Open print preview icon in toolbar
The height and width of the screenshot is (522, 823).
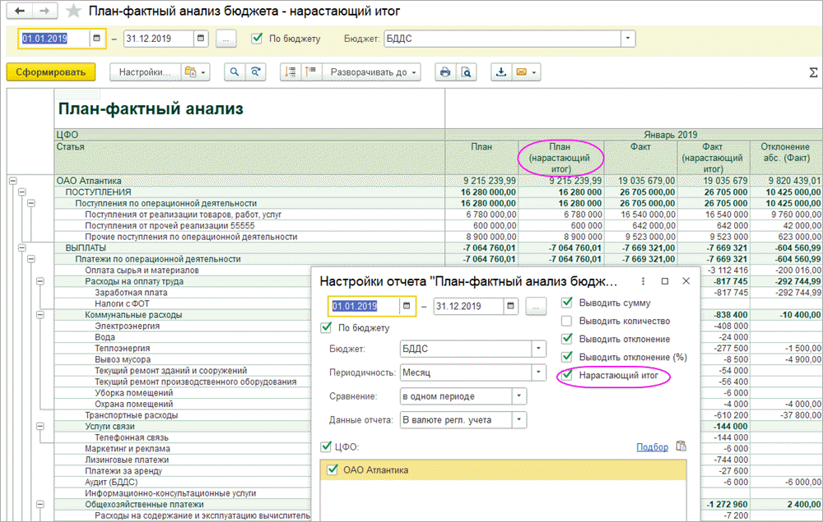466,72
